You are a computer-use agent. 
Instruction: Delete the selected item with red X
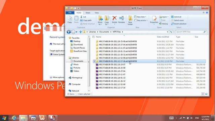[115, 20]
